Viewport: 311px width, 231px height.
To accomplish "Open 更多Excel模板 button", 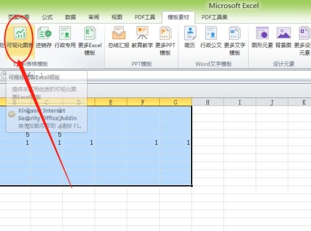I will pos(90,41).
